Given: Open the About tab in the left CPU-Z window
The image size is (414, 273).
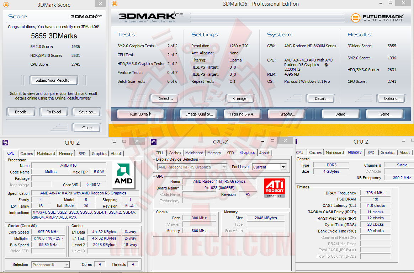Looking at the screenshot, I should [x=116, y=154].
